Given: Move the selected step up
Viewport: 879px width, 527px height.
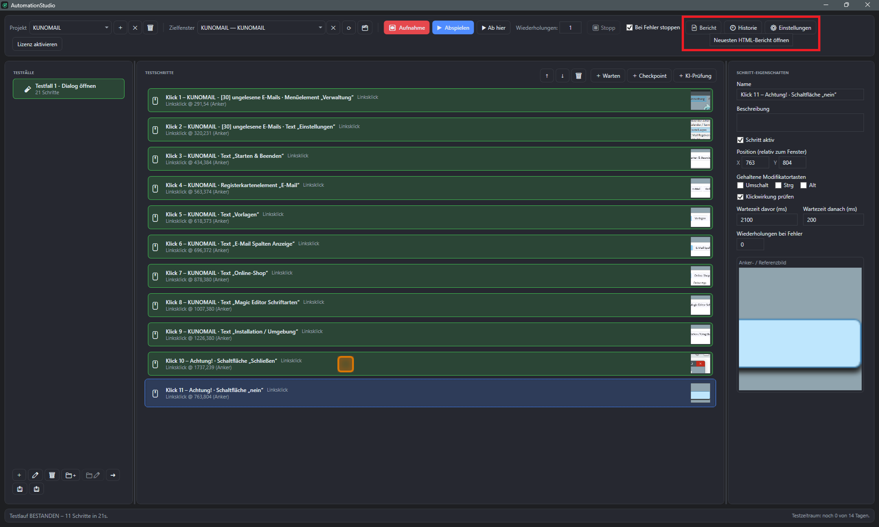Looking at the screenshot, I should click(x=547, y=76).
